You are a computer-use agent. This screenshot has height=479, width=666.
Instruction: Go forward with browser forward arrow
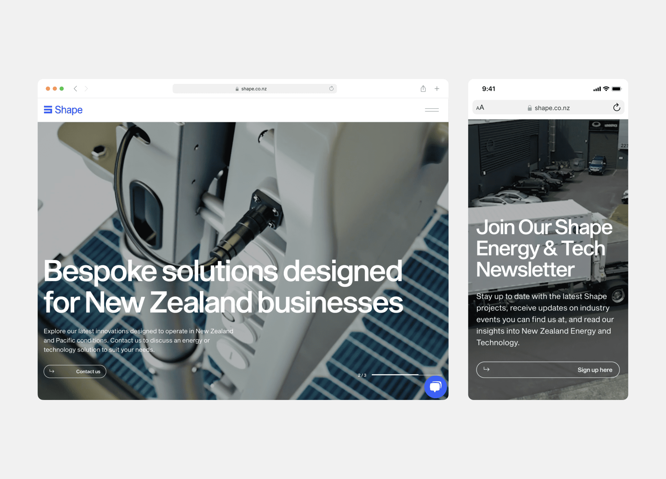(86, 89)
